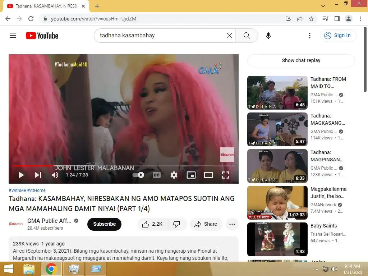
Task: Show hidden system tray icons
Action: [317, 269]
